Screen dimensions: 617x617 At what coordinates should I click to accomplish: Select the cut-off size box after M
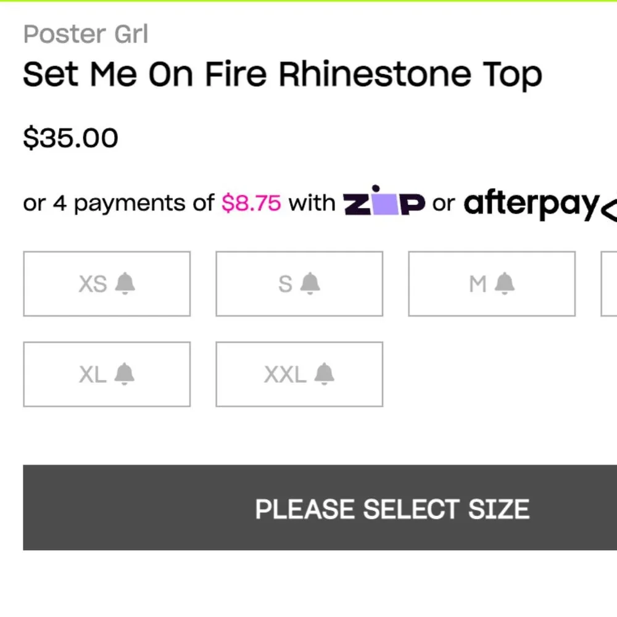(610, 284)
